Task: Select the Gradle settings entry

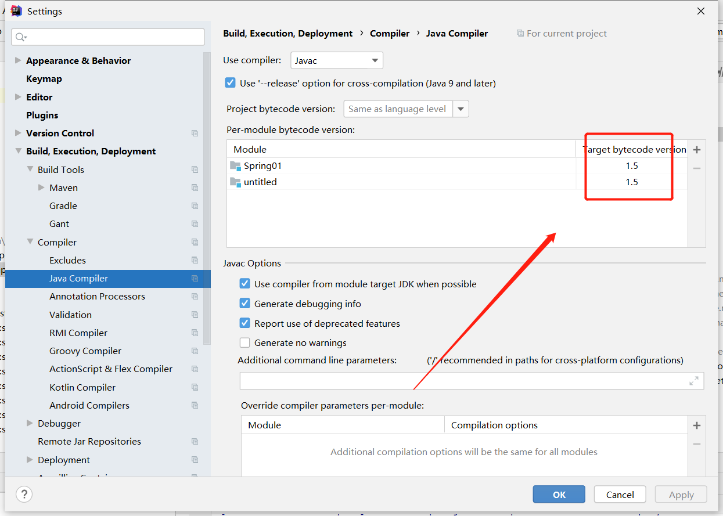Action: coord(63,206)
